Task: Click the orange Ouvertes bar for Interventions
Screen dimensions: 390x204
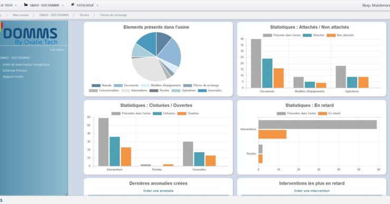Action: (x=126, y=157)
